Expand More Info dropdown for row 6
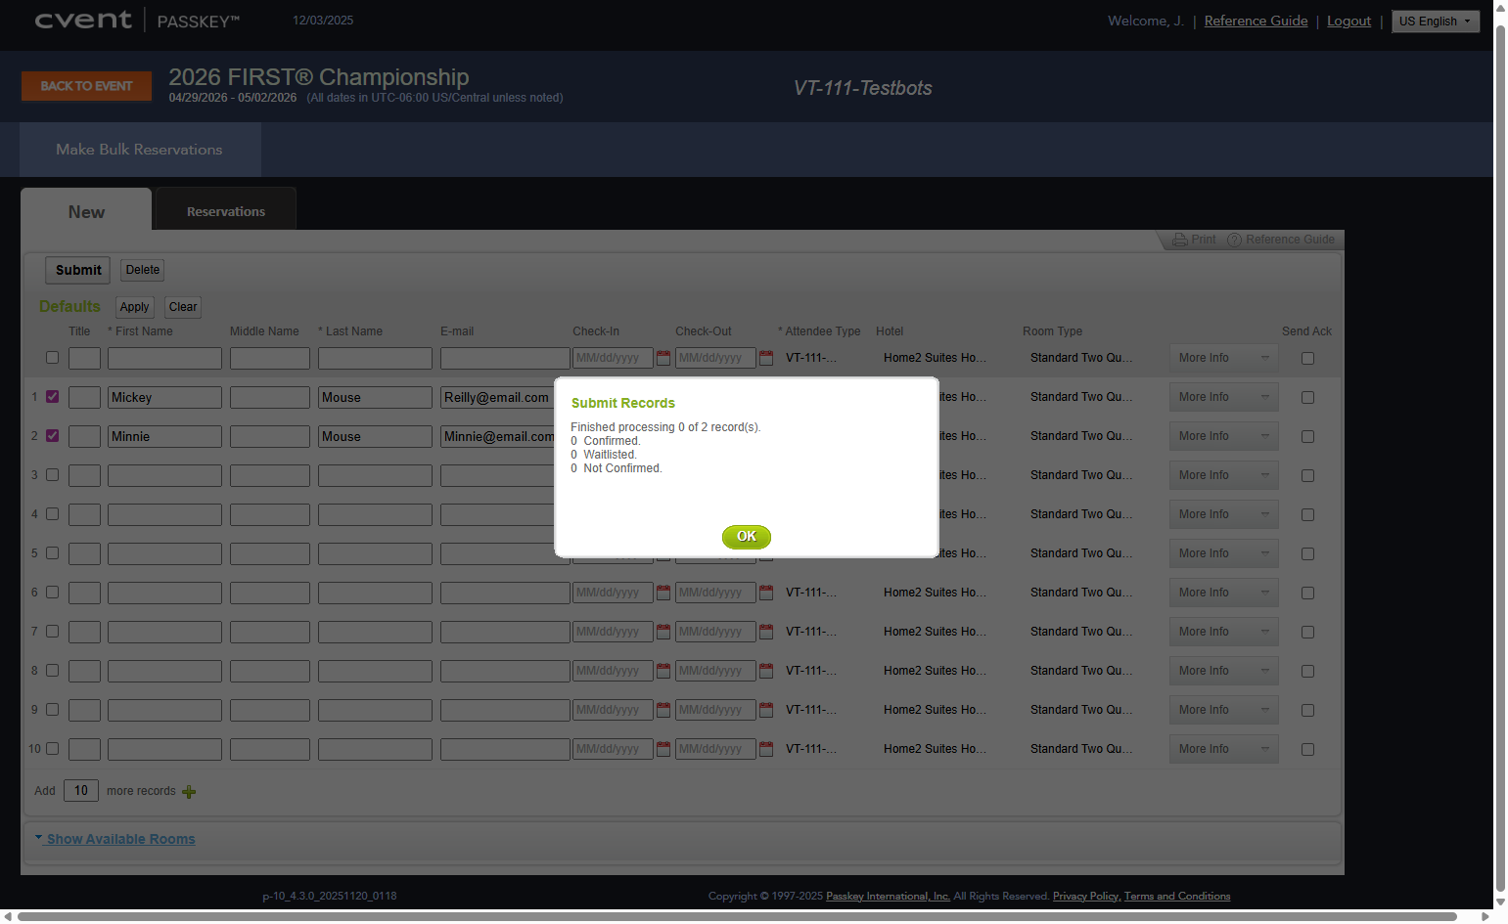Viewport: 1508px width, 924px height. click(x=1223, y=593)
